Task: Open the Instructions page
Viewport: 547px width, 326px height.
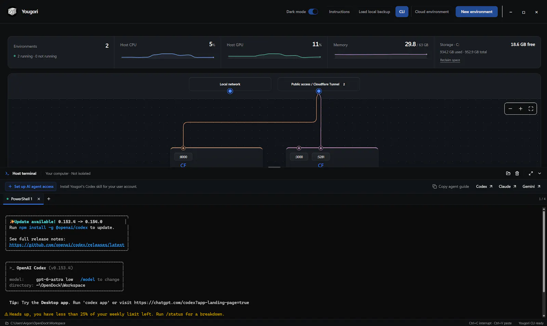Action: pyautogui.click(x=339, y=12)
